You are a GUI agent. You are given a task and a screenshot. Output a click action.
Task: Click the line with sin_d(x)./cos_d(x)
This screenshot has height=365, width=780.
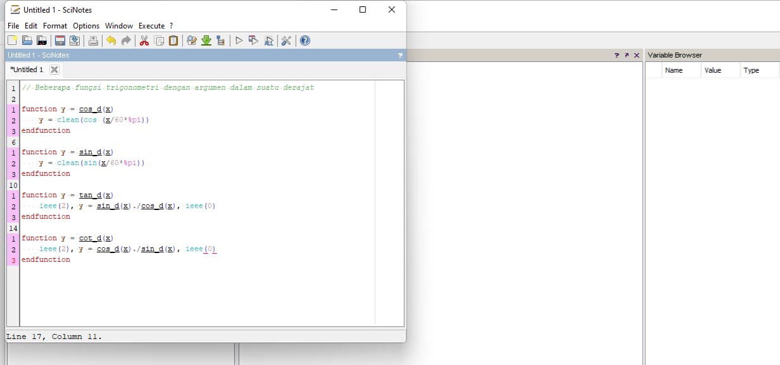tap(128, 206)
